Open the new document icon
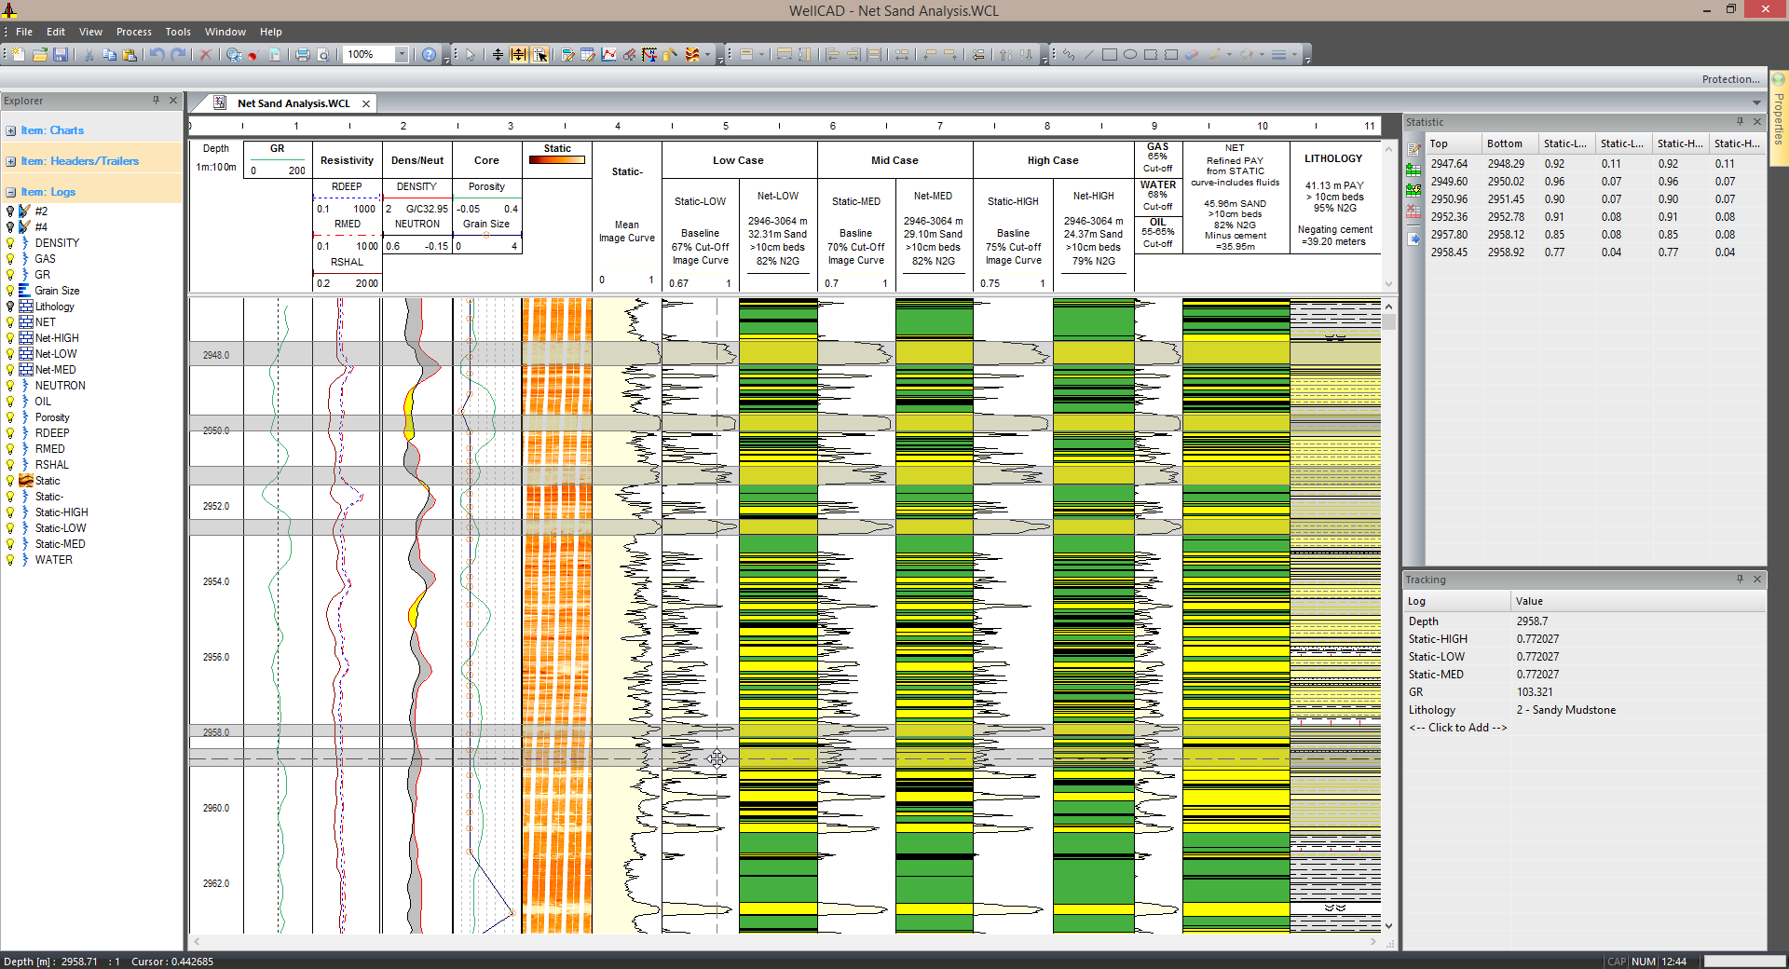 pyautogui.click(x=18, y=55)
